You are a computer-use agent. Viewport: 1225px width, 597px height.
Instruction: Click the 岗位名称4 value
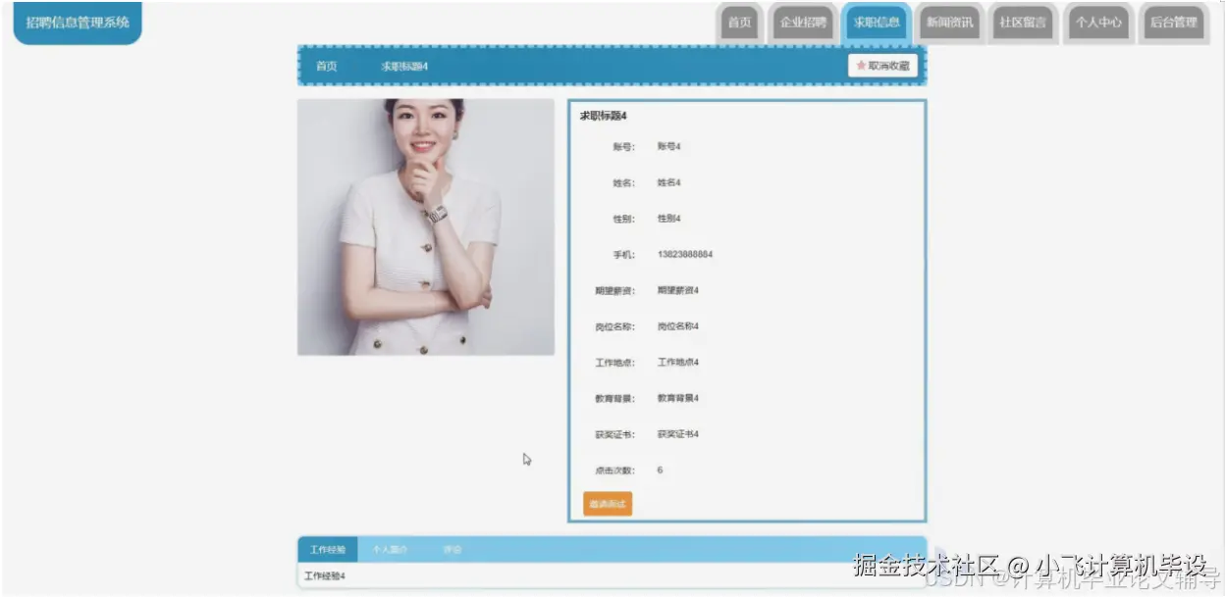point(677,326)
